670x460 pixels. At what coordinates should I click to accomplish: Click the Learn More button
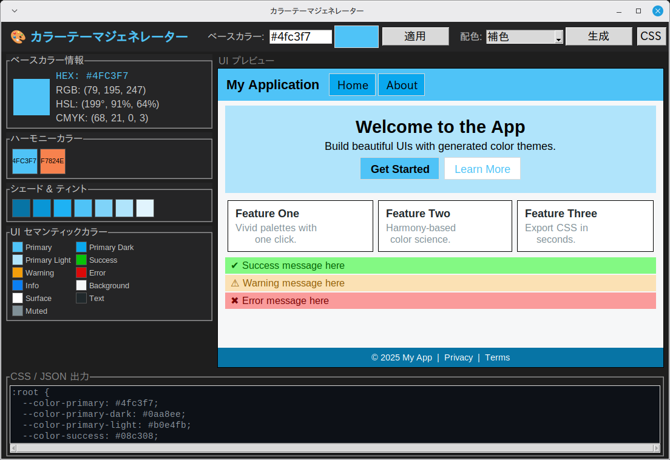[x=482, y=169]
